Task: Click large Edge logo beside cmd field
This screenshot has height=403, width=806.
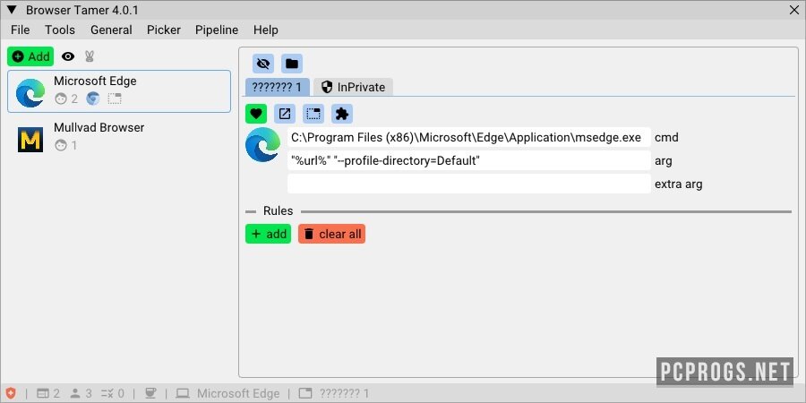Action: pos(263,145)
